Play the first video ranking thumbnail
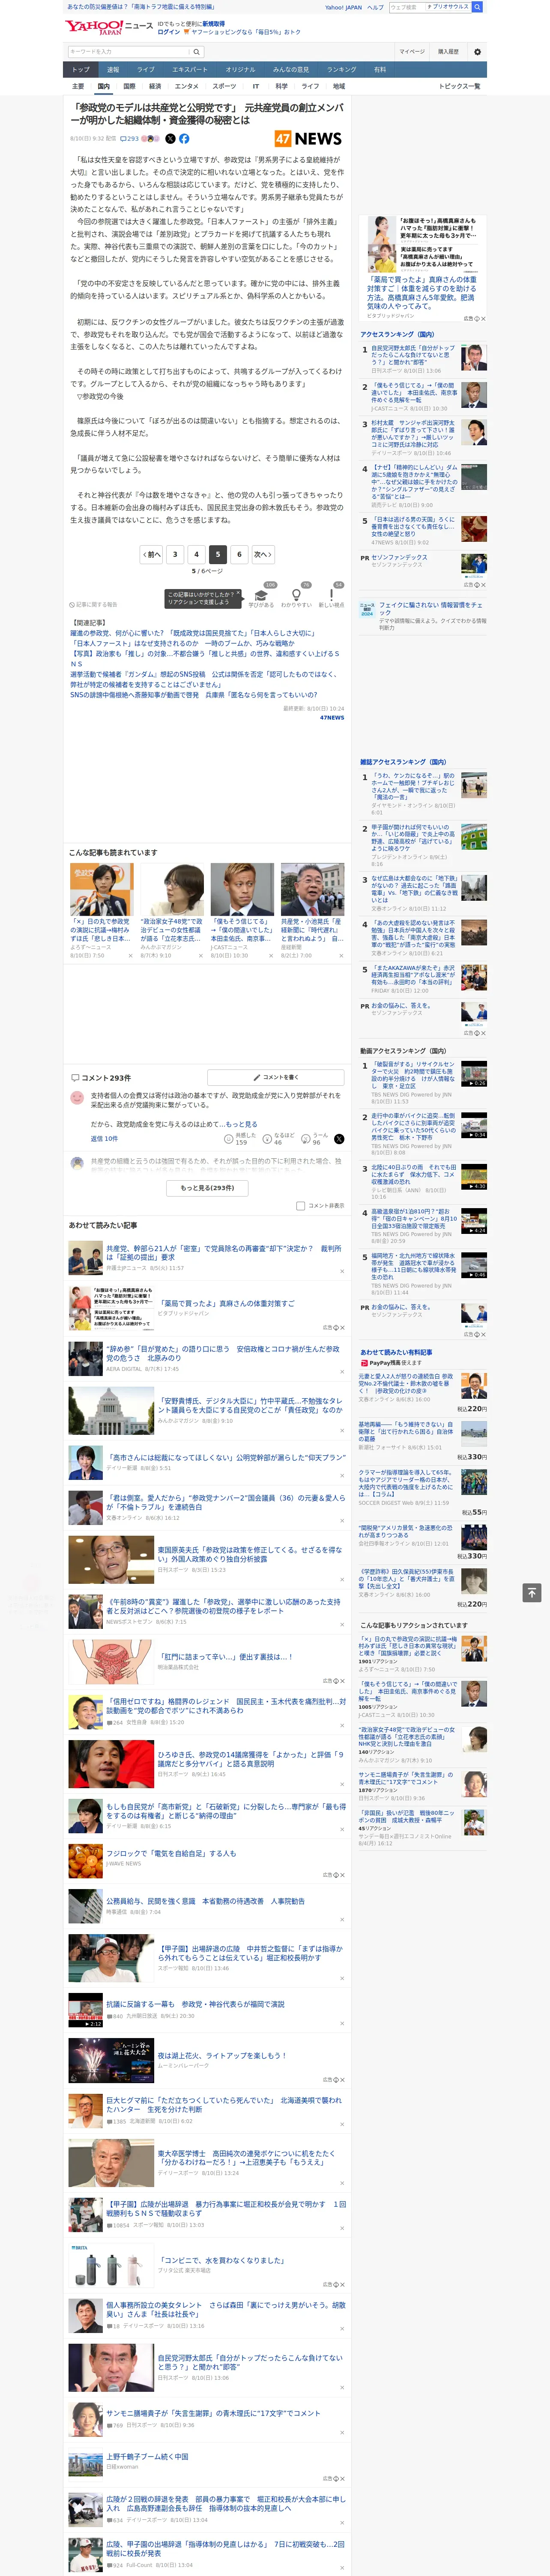The image size is (550, 2576). (x=474, y=1074)
